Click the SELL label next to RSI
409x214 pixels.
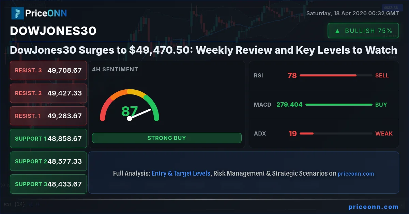pos(382,75)
